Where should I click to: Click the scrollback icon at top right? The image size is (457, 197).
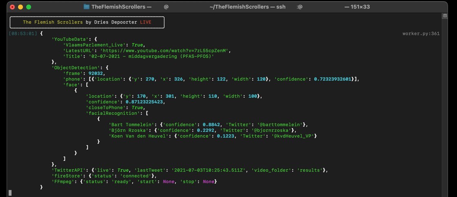point(445,16)
